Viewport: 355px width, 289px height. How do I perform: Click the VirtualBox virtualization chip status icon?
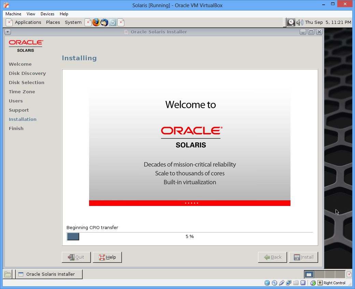(x=303, y=283)
